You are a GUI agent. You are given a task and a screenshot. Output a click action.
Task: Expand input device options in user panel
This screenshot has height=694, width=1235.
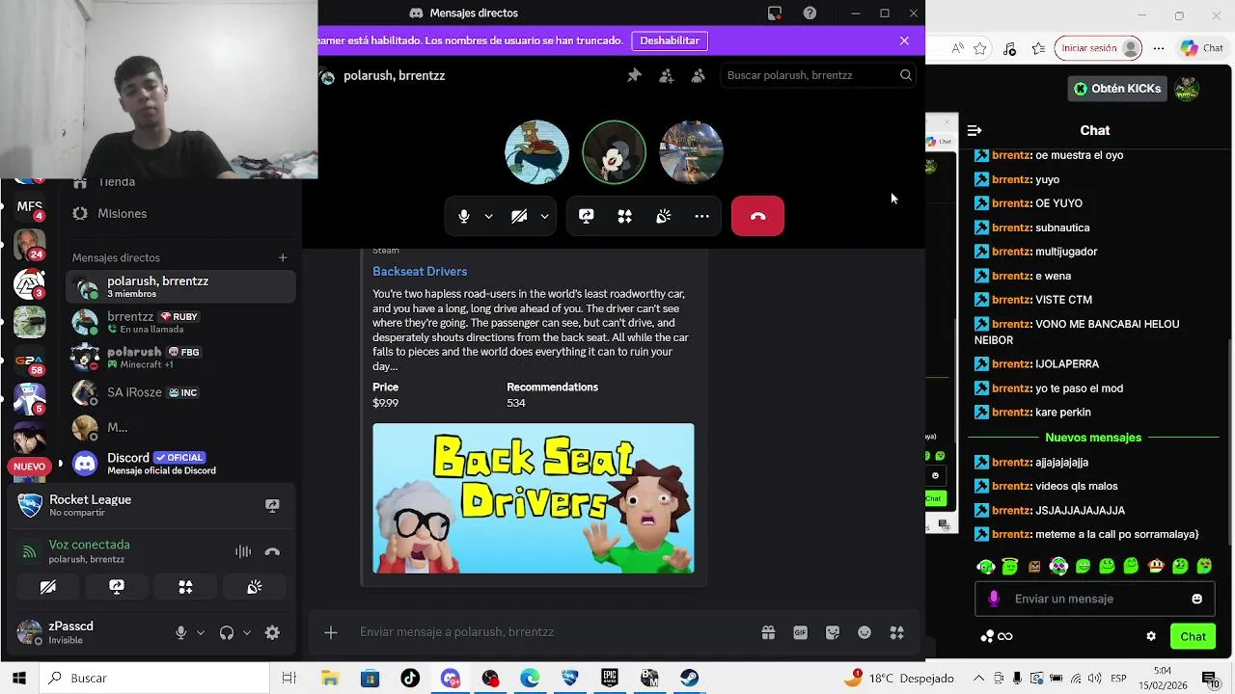pos(201,633)
